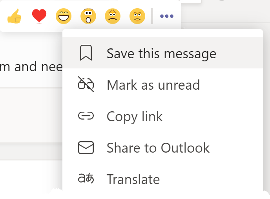React with the red heart emoji

click(39, 16)
